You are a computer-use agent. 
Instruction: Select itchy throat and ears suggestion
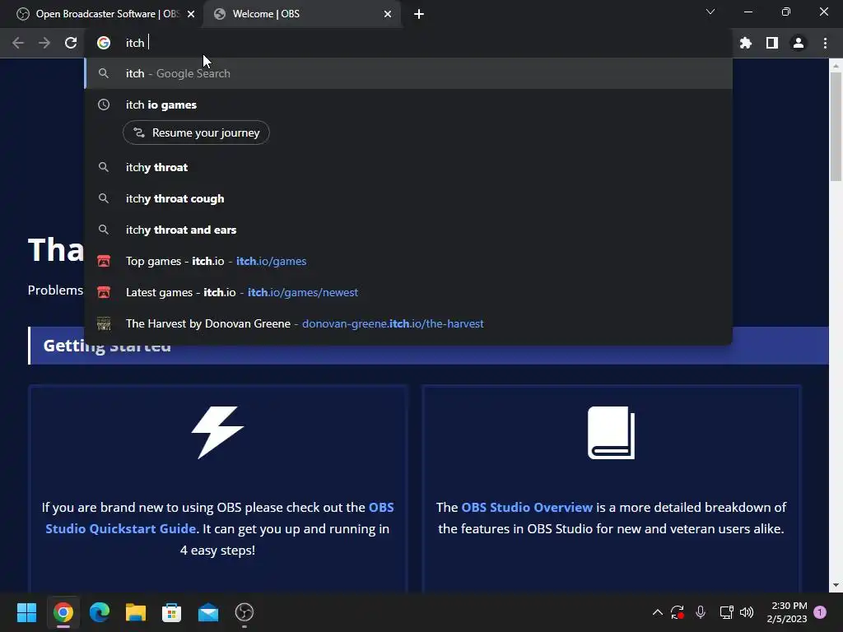tap(408, 230)
